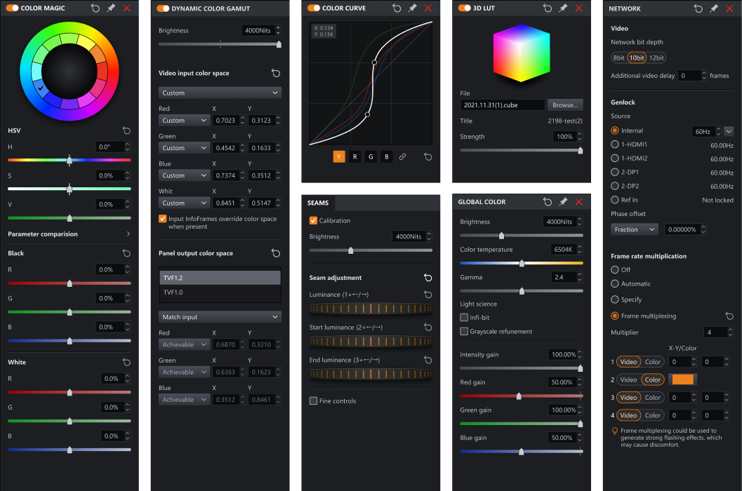Viewport: 742px width, 491px height.
Task: Open the Fraction phase offset dropdown
Action: point(634,229)
